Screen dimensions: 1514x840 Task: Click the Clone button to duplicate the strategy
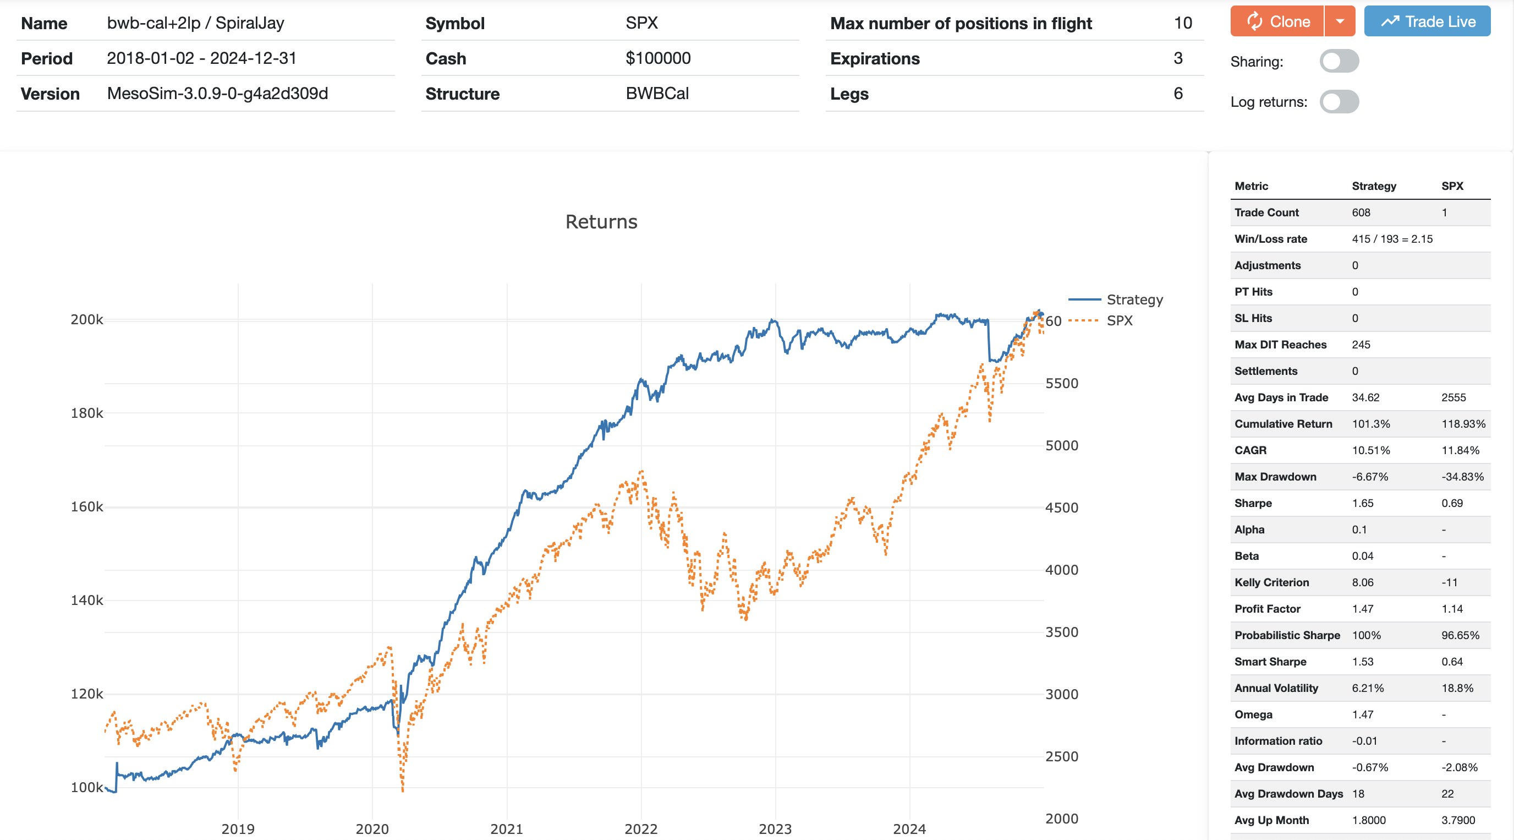[1287, 21]
